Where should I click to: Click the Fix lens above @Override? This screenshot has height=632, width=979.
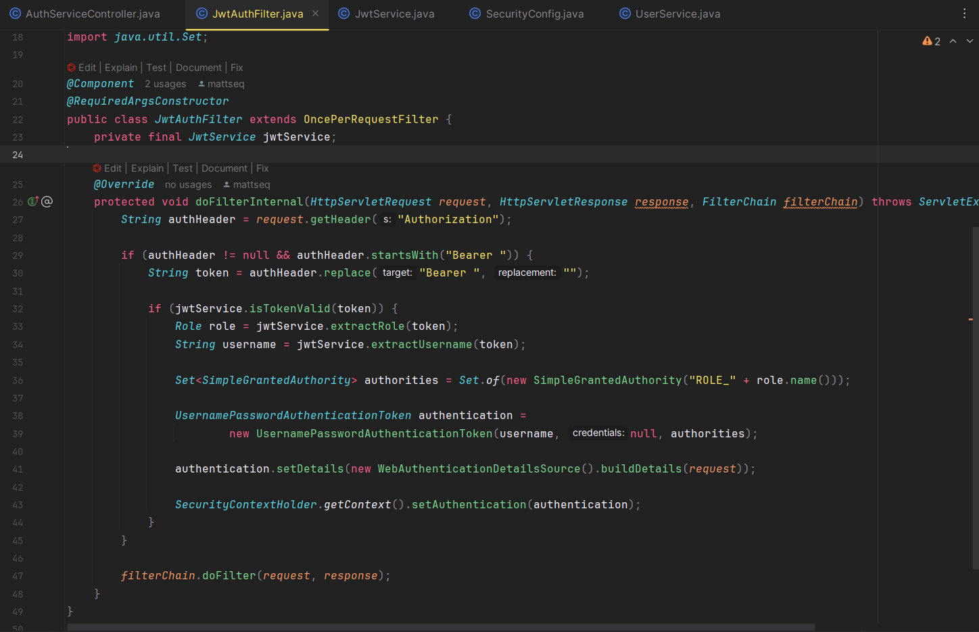[262, 168]
